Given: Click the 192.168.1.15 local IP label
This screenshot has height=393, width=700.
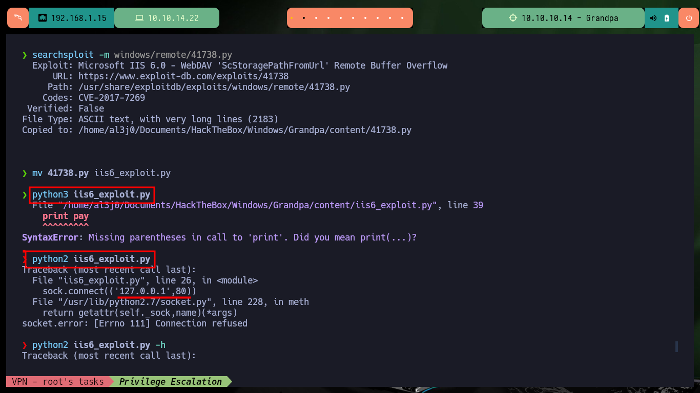Looking at the screenshot, I should click(x=79, y=18).
